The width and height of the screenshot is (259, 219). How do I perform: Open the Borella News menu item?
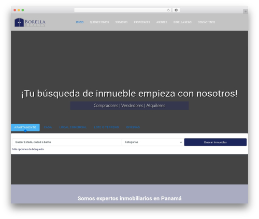tap(182, 22)
